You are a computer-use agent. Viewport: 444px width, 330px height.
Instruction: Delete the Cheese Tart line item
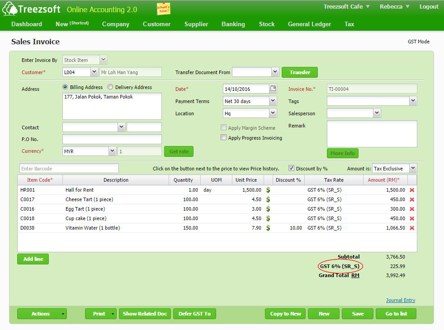point(412,199)
